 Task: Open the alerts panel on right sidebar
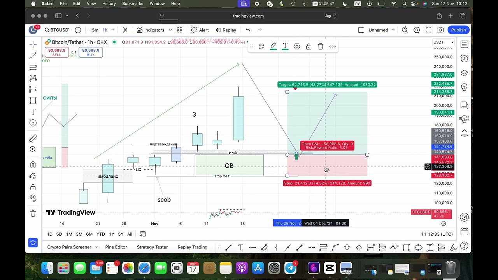click(x=464, y=59)
